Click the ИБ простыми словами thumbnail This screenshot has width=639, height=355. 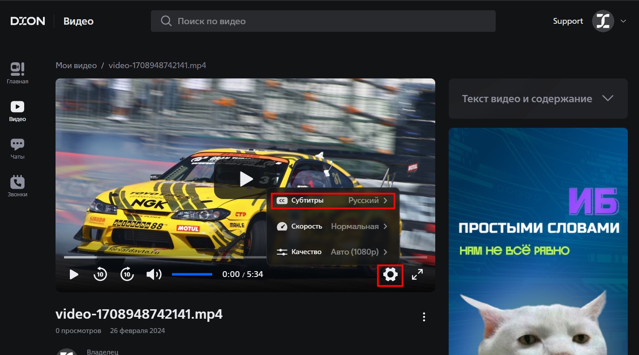538,241
